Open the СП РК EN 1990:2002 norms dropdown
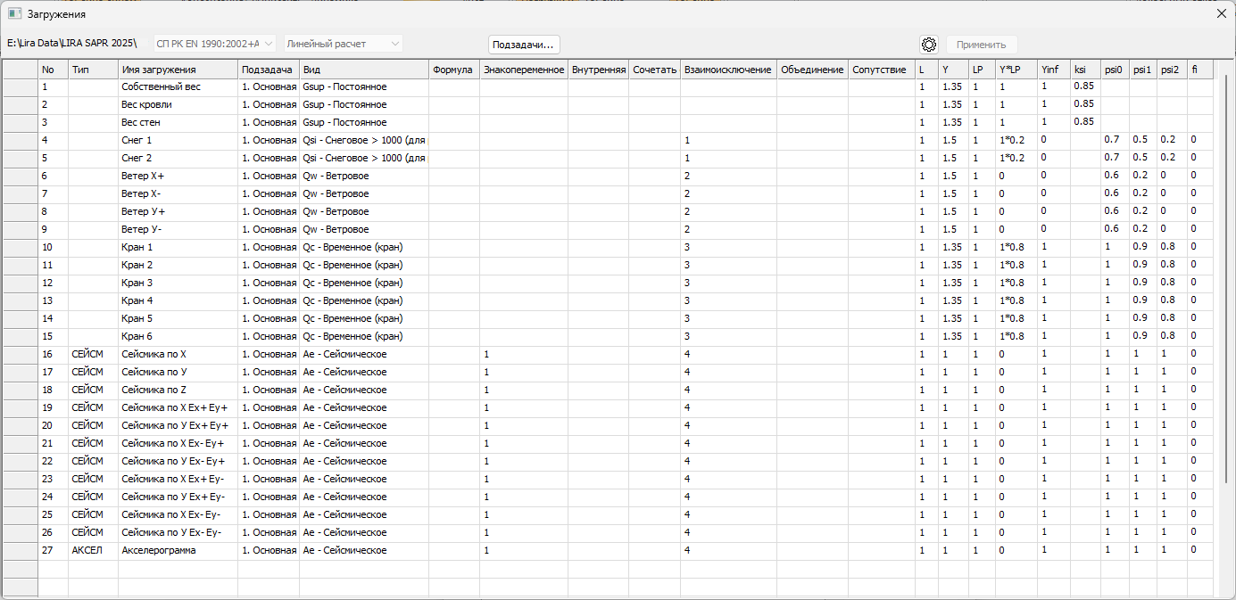Image resolution: width=1236 pixels, height=600 pixels. [214, 44]
